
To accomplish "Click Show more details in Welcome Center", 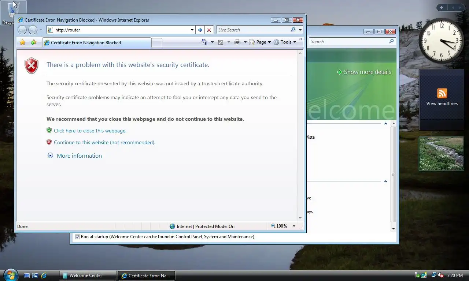I will click(364, 72).
